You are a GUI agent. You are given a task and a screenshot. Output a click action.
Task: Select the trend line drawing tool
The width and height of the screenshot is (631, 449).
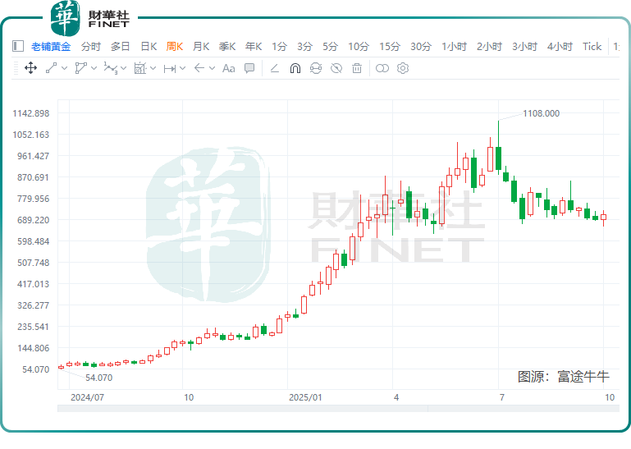pyautogui.click(x=52, y=68)
